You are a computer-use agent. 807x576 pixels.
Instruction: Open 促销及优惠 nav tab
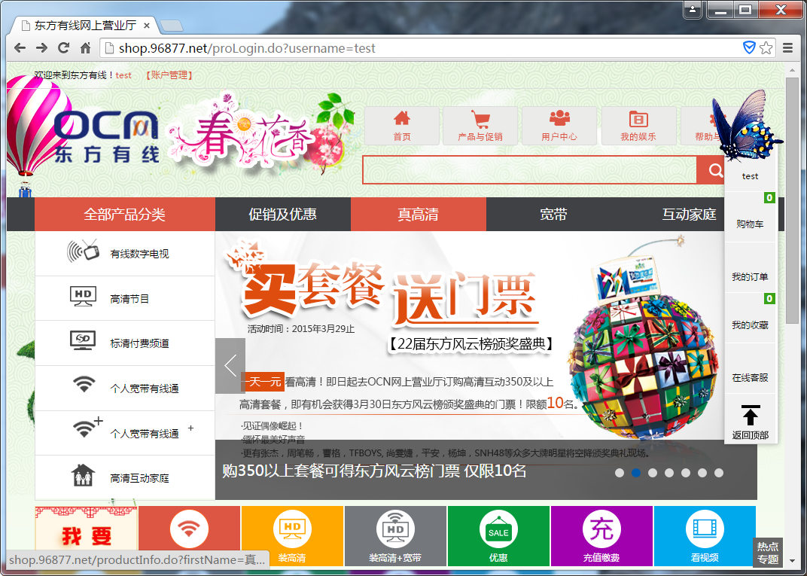pos(282,214)
